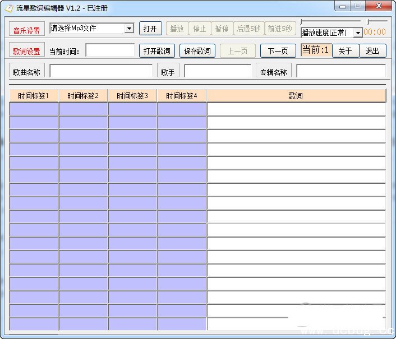This screenshot has width=396, height=339.
Task: Click the playback progress slider at top right
Action: pos(331,22)
